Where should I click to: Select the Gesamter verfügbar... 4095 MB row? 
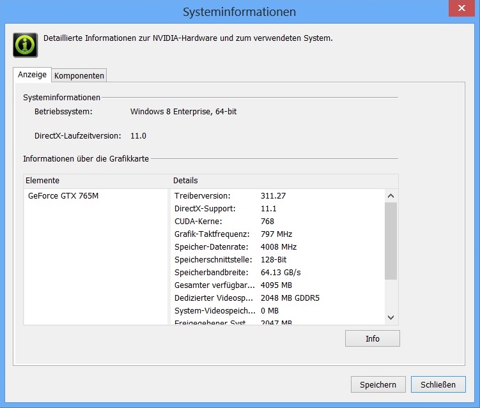278,285
